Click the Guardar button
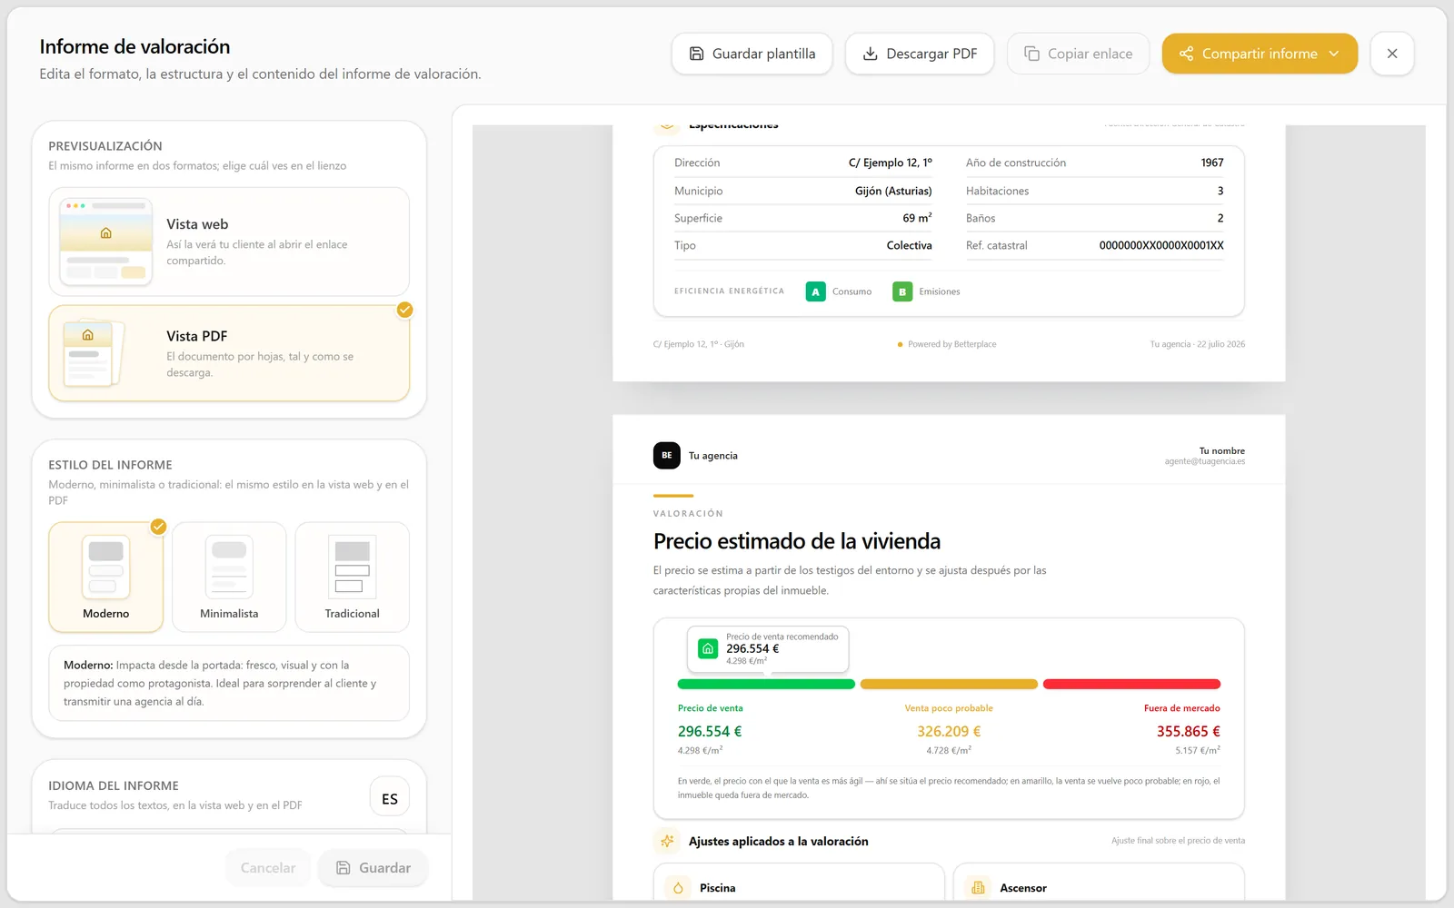 coord(373,868)
